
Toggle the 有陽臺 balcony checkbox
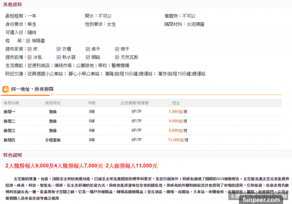(x=29, y=41)
